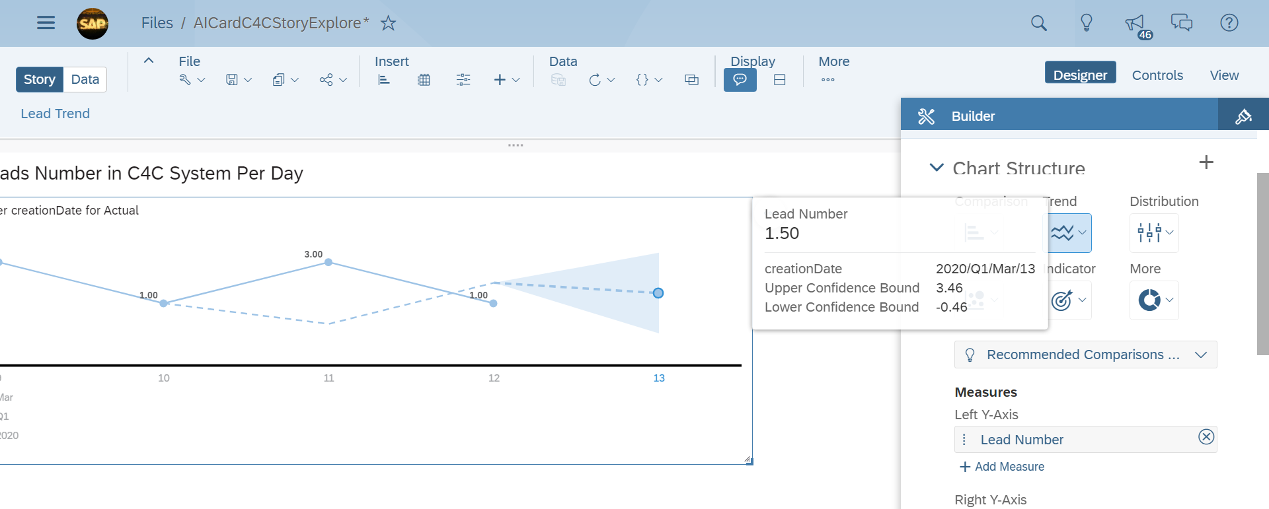Image resolution: width=1269 pixels, height=509 pixels.
Task: Toggle the comment mode display icon
Action: [740, 80]
